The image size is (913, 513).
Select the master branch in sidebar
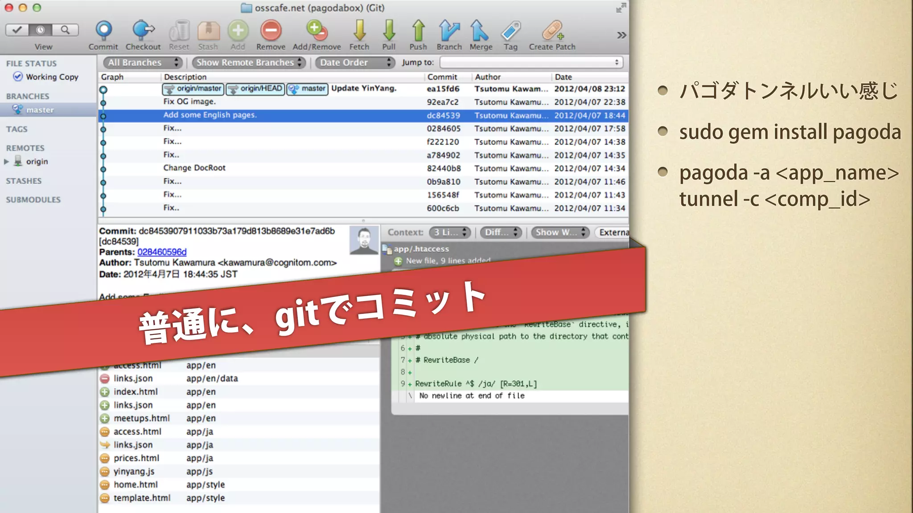[48, 110]
